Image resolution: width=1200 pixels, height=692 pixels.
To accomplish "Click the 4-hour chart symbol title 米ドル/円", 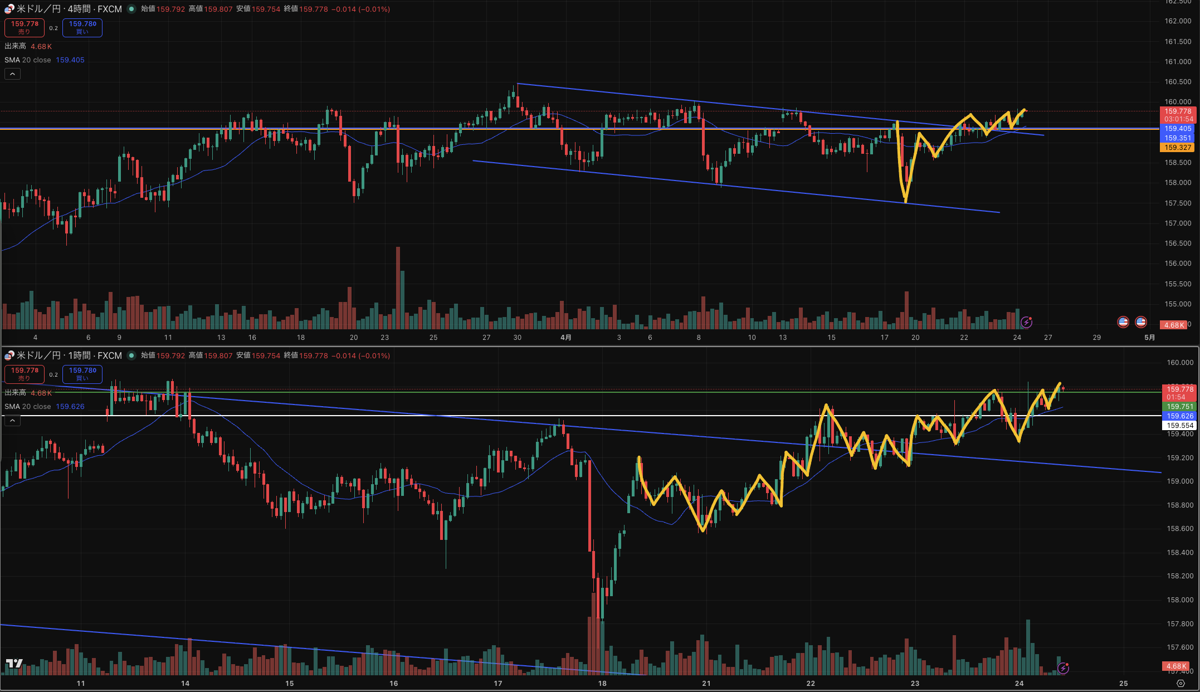I will [39, 9].
